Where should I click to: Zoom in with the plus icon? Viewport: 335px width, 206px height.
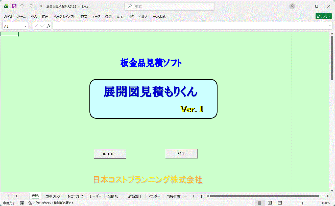click(x=317, y=203)
